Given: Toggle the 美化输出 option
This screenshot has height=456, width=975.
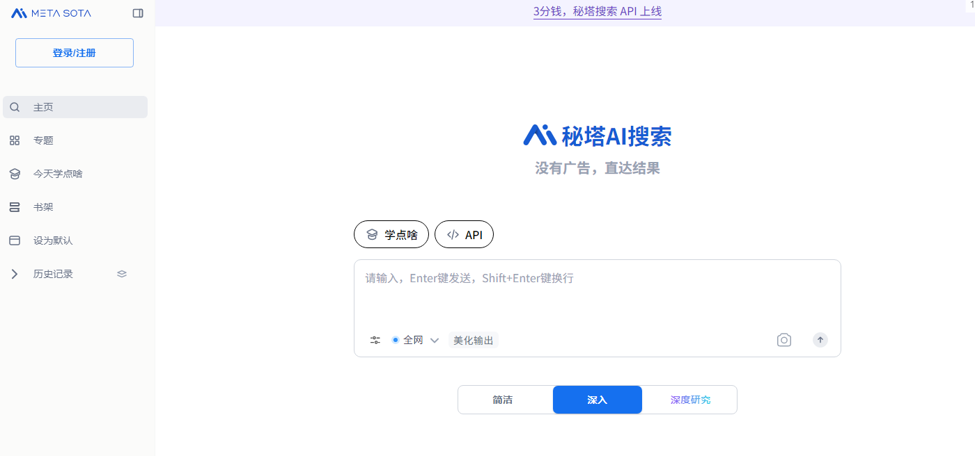Looking at the screenshot, I should click(473, 340).
